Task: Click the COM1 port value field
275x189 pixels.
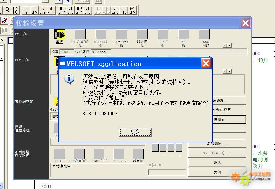Action: (x=67, y=52)
